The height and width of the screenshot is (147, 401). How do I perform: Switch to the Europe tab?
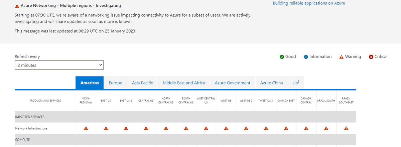[x=115, y=83]
